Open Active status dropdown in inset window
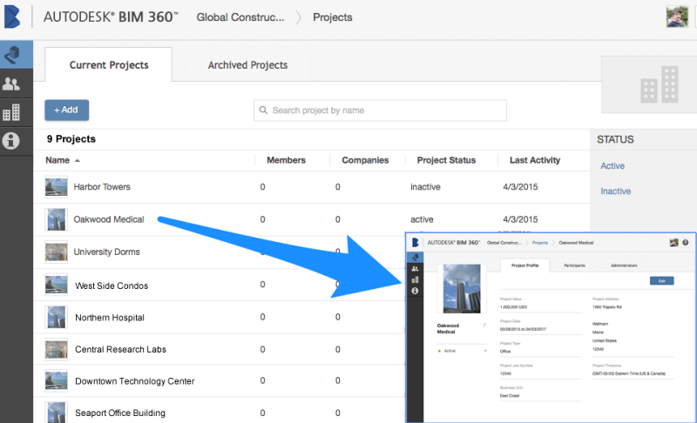697x423 pixels. [x=463, y=351]
